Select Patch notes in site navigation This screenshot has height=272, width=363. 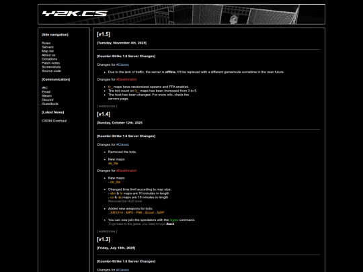click(x=50, y=63)
